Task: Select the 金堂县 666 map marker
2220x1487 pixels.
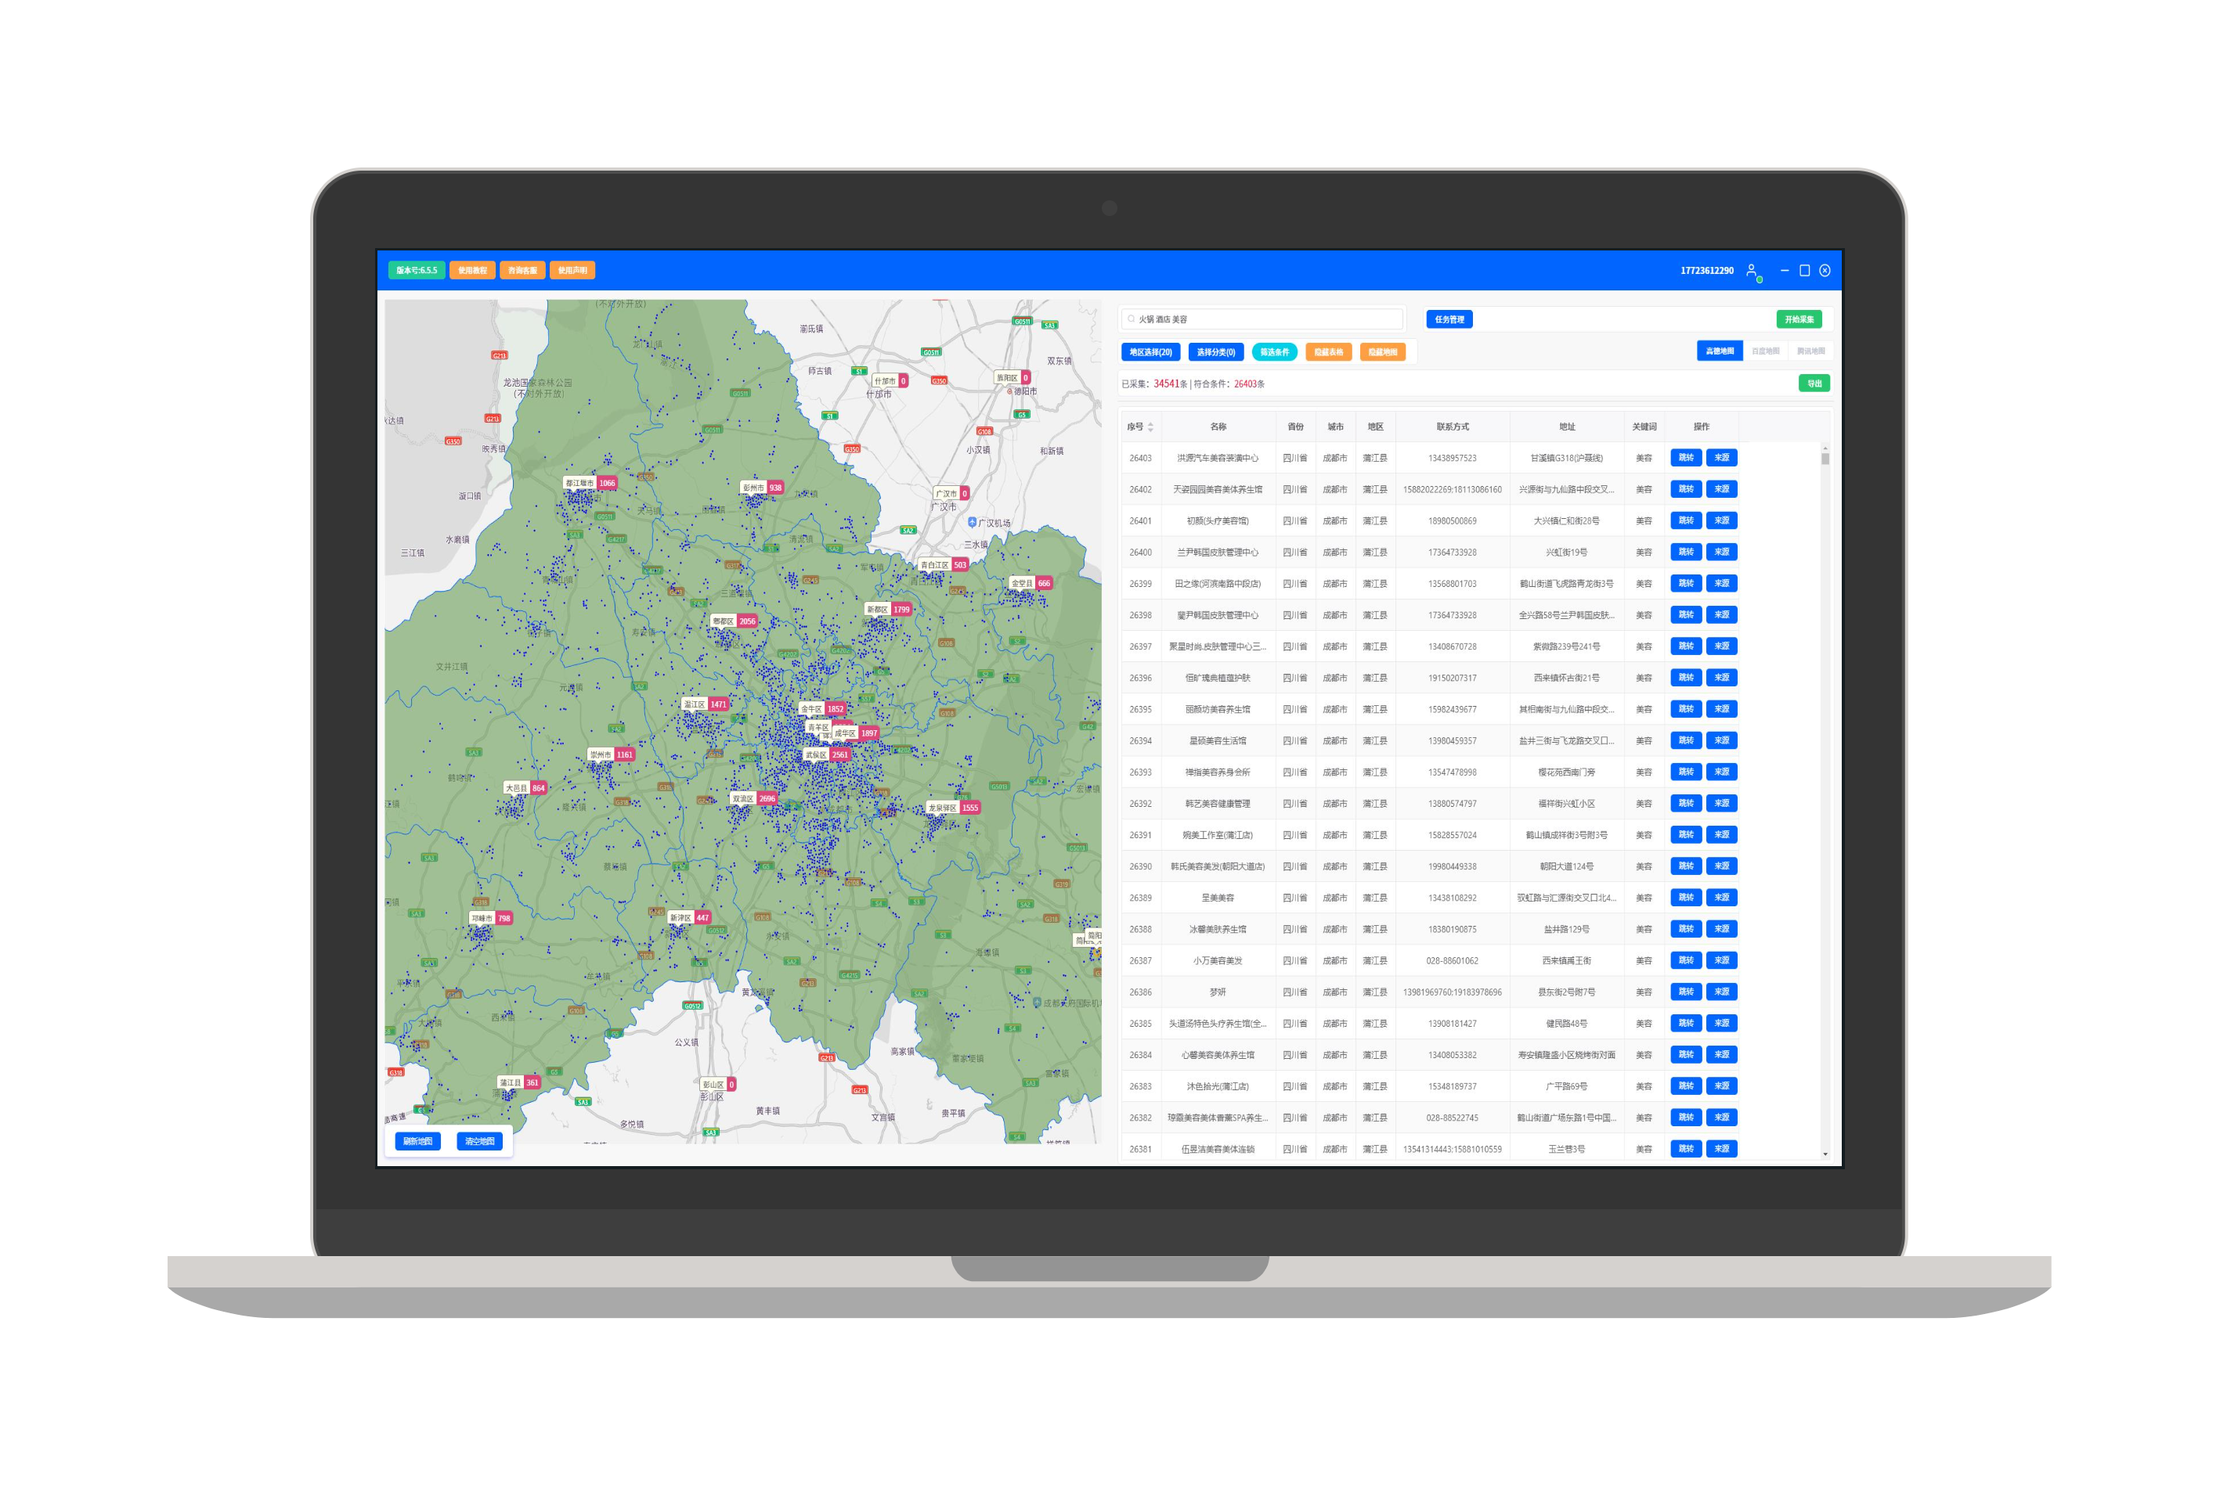Action: coord(1031,583)
